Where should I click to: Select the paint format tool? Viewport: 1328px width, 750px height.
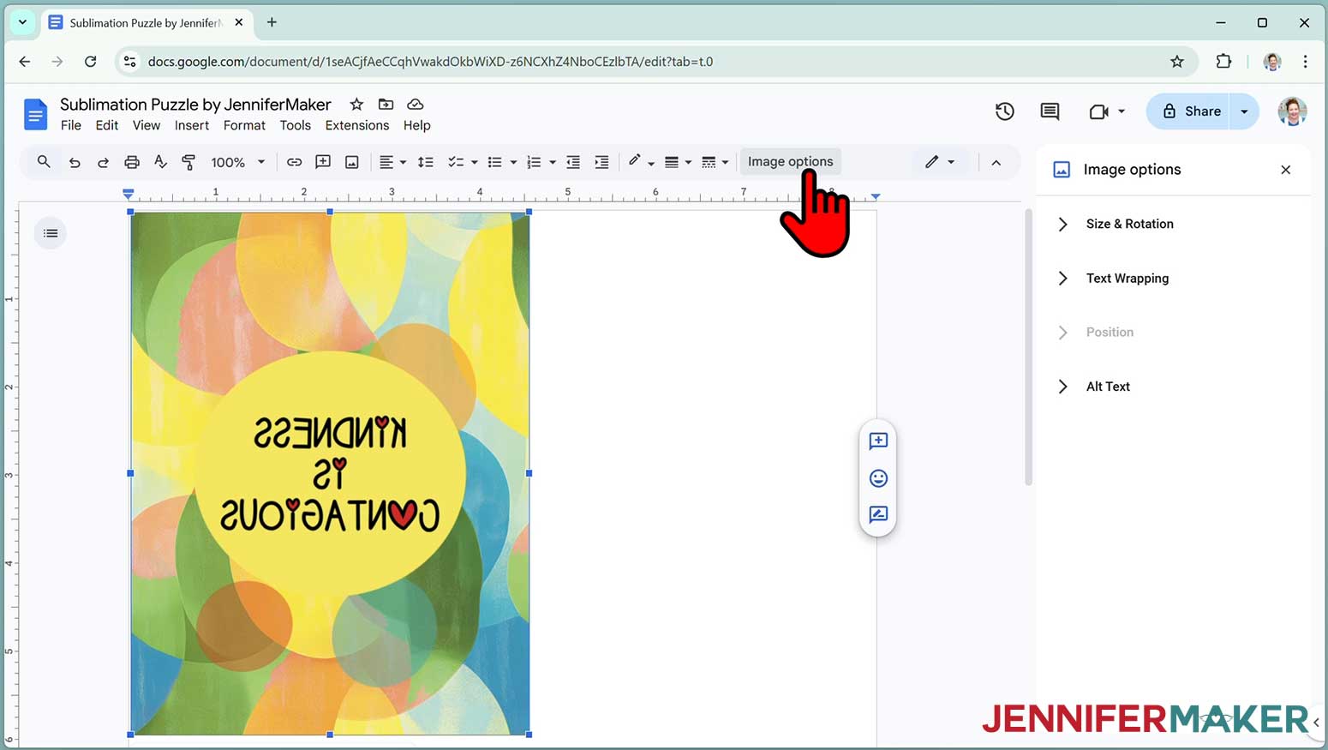[x=189, y=162]
